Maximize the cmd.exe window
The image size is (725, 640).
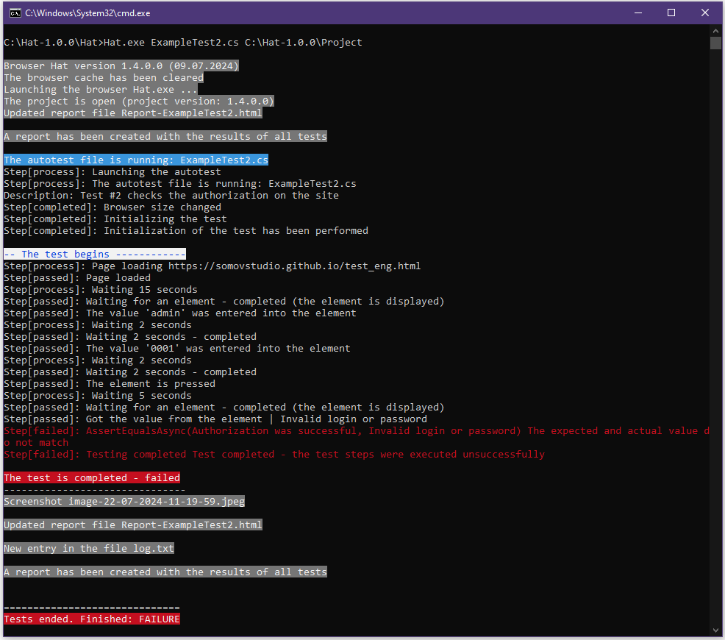click(671, 13)
